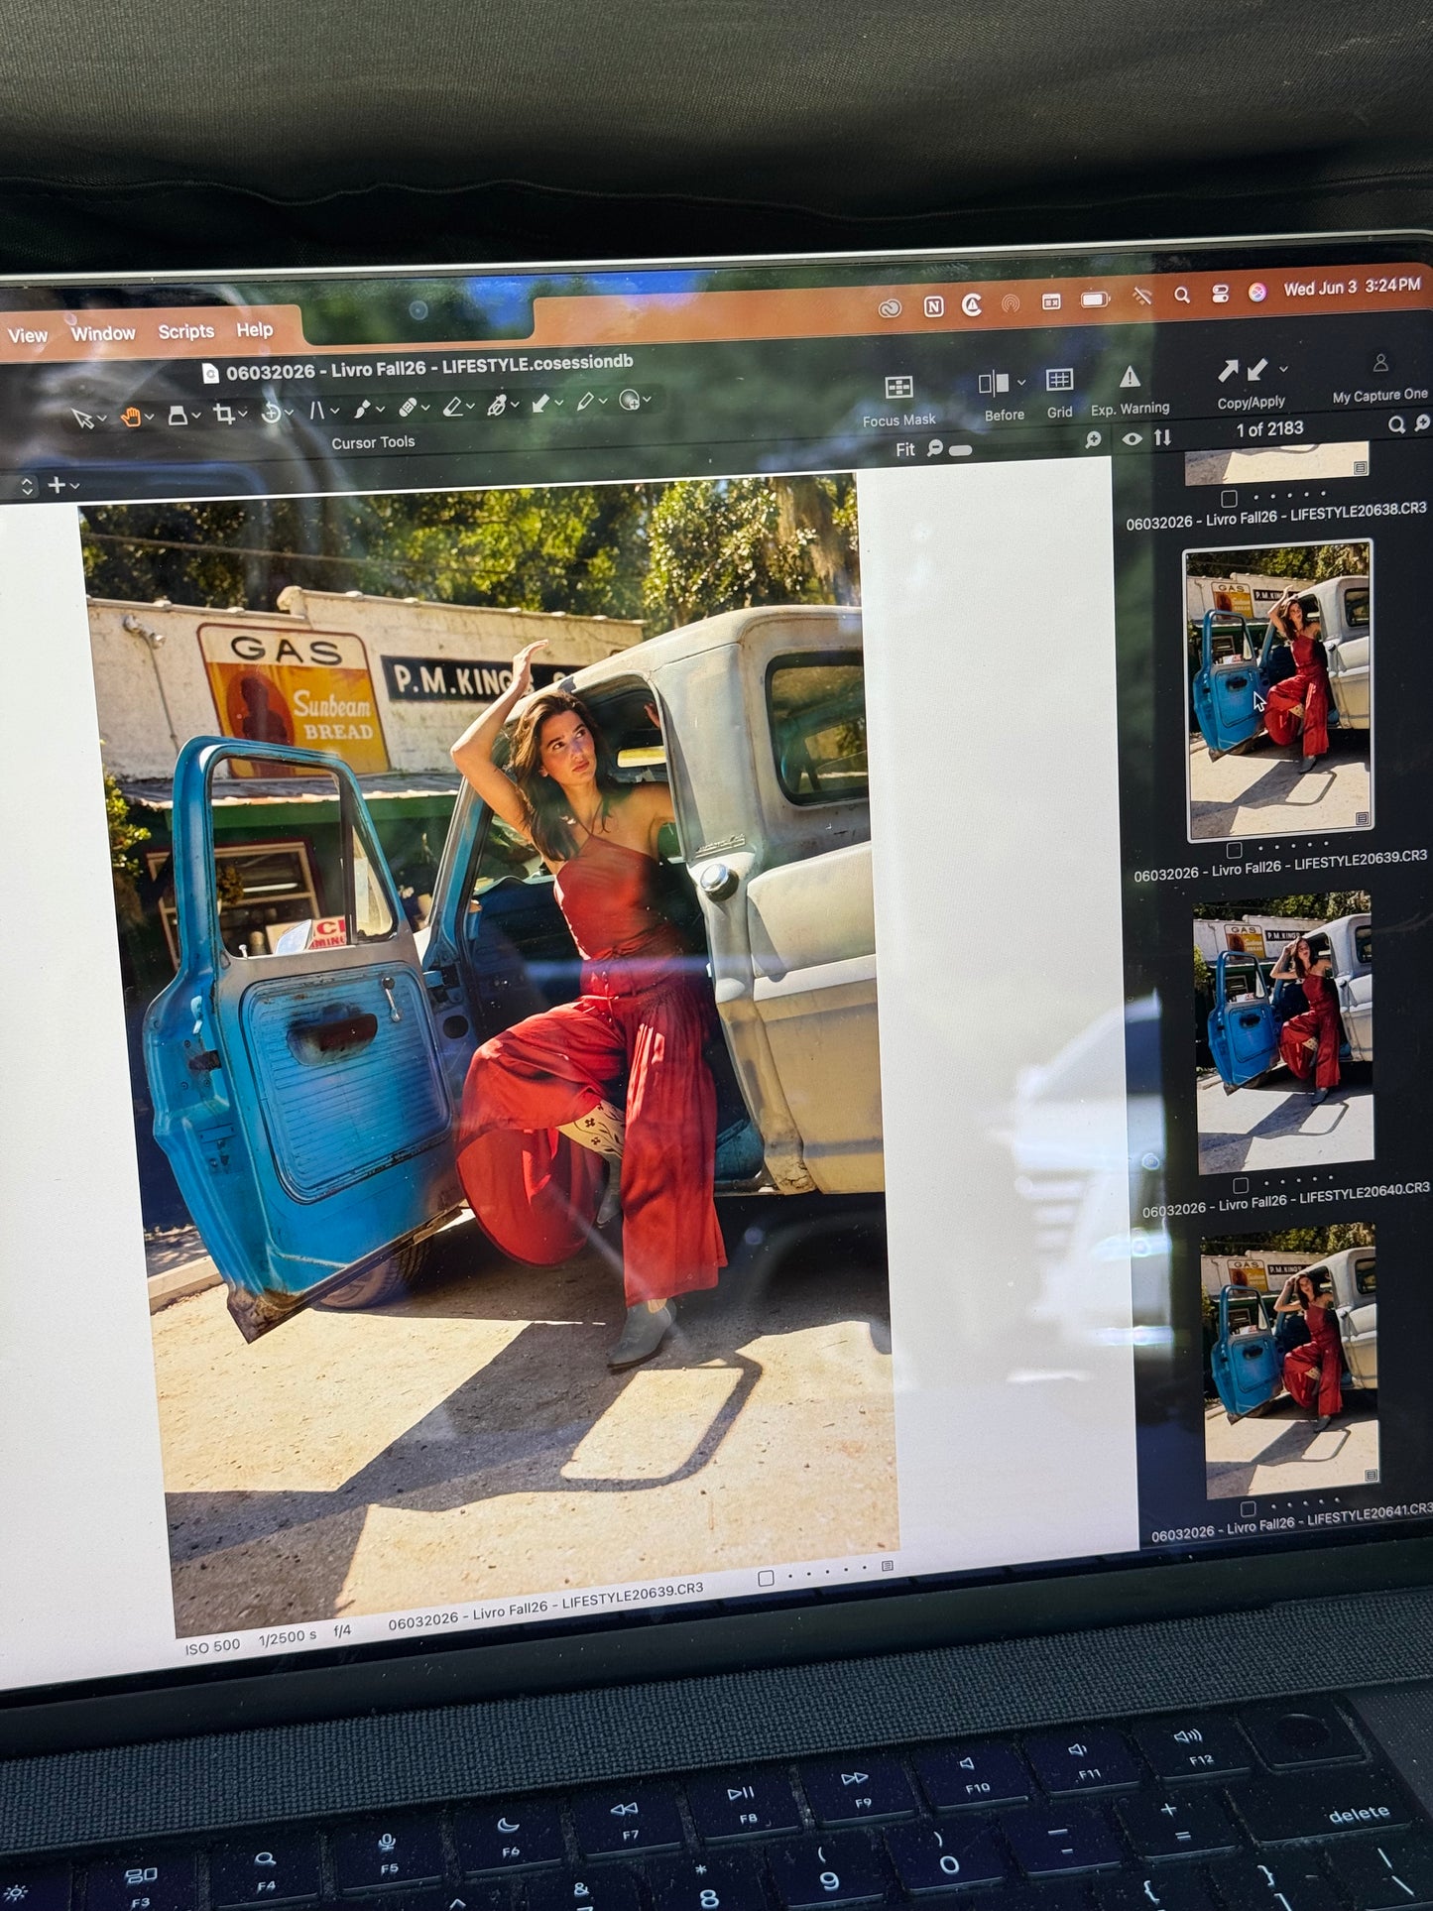Select the LIFESTYLE20640.CR3 thumbnail
Screen dimensions: 1433x1911
tap(1285, 1031)
